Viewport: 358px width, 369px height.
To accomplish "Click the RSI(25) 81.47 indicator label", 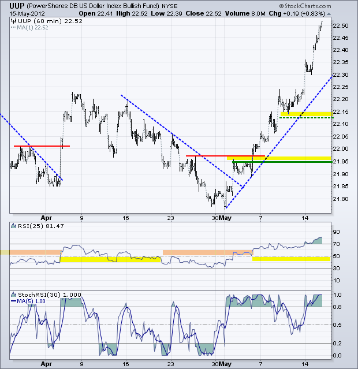I will click(41, 226).
